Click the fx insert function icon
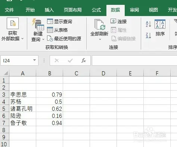This screenshot has height=147, width=177. click(84, 60)
